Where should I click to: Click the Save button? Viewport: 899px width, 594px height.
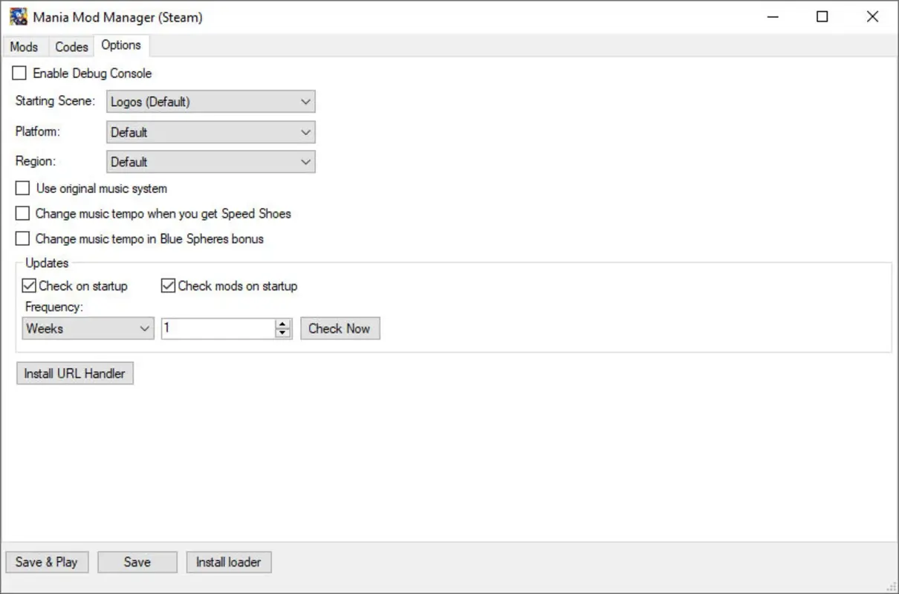point(137,561)
